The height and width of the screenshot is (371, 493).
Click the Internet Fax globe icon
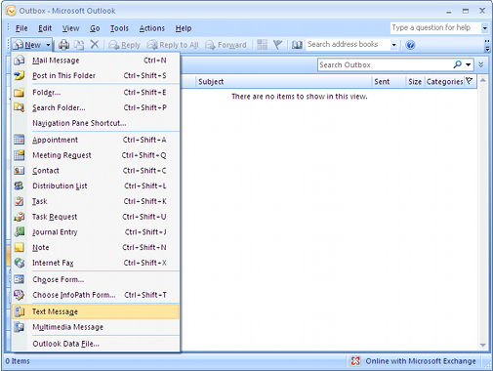20,263
